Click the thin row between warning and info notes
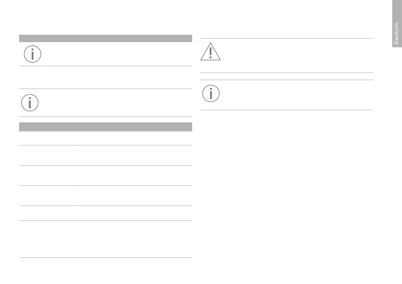The height and width of the screenshot is (284, 402). pos(286,76)
